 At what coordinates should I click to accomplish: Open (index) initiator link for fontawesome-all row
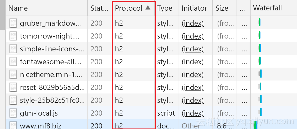tap(193, 62)
